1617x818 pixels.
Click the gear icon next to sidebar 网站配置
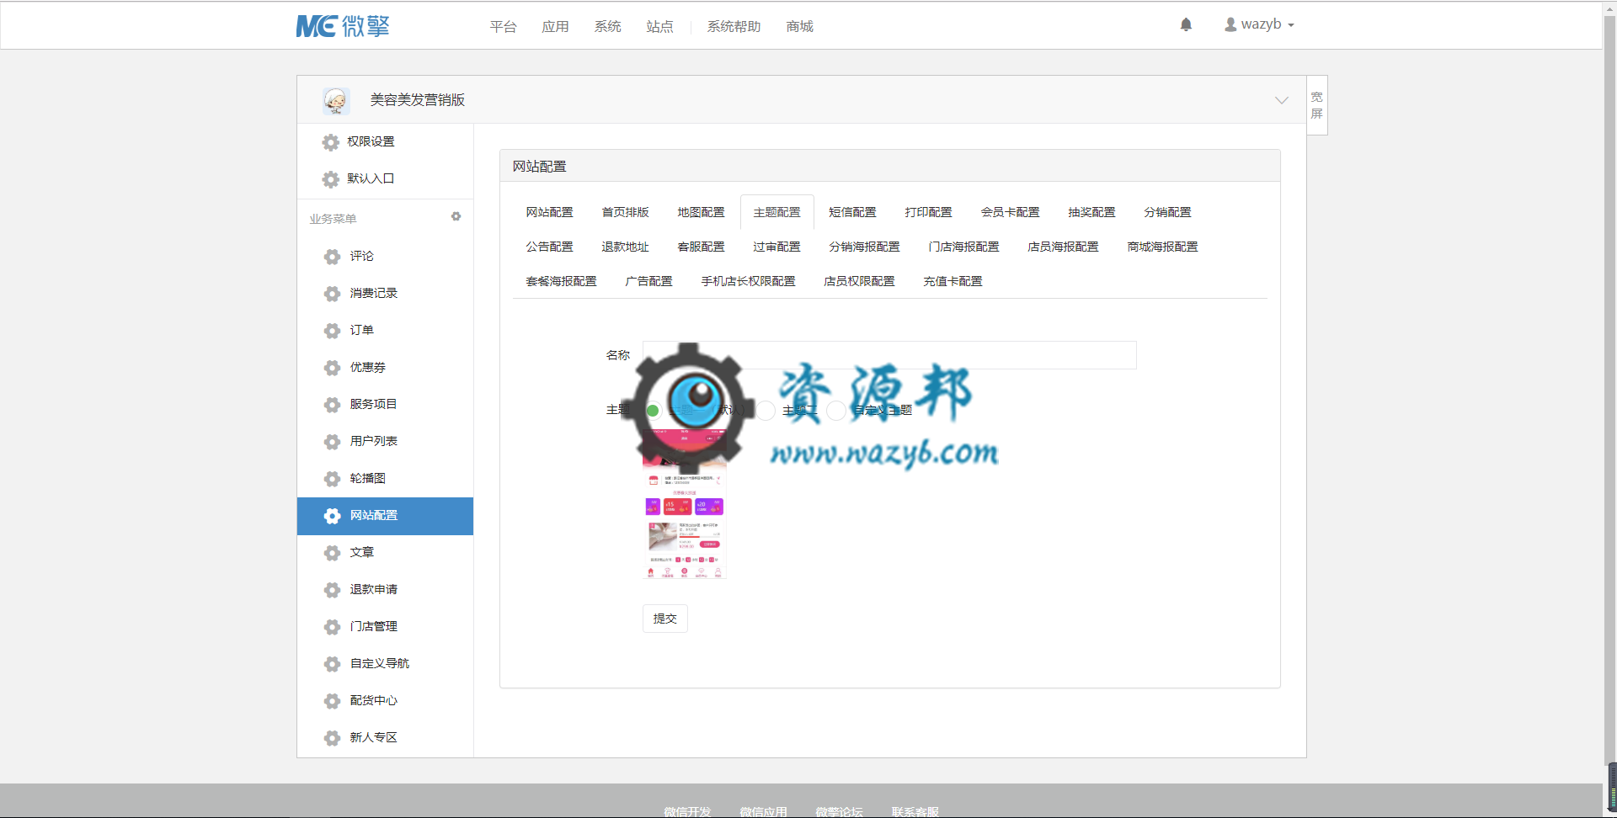coord(333,516)
